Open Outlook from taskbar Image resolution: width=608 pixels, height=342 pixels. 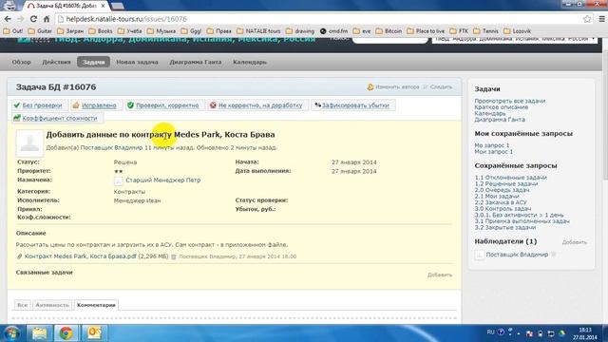tap(94, 333)
